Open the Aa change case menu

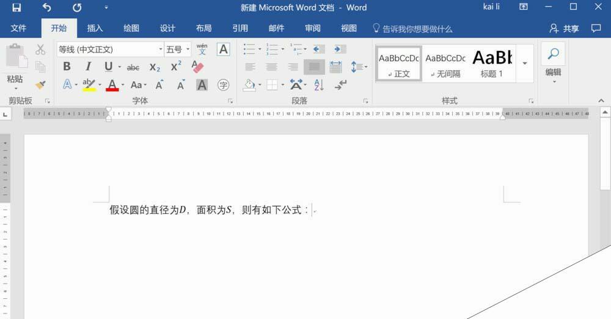138,84
